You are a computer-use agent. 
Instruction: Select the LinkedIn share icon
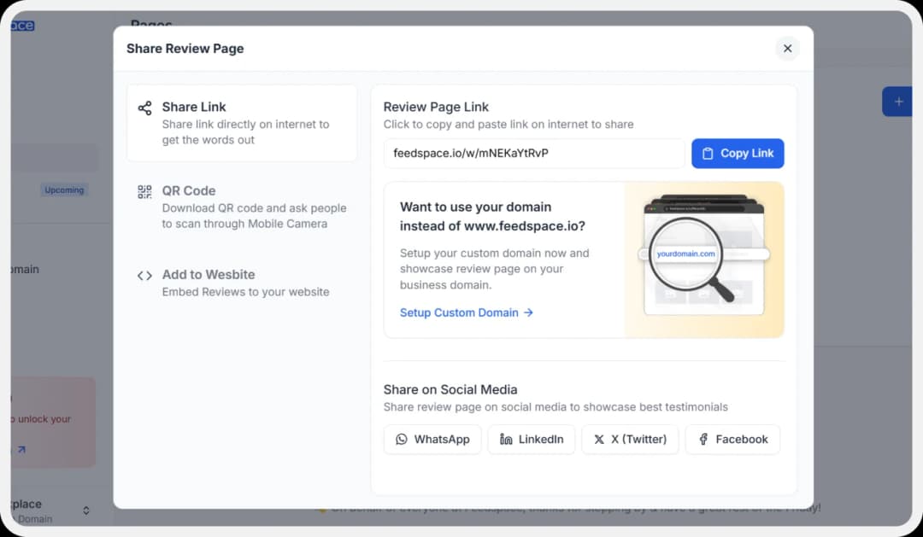point(504,439)
